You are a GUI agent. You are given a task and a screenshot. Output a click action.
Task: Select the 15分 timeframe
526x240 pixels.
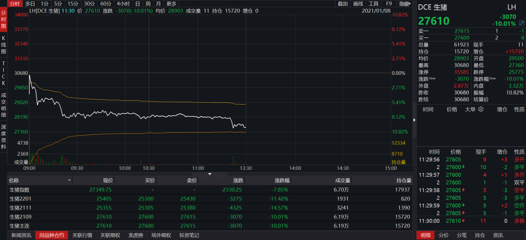pyautogui.click(x=73, y=3)
